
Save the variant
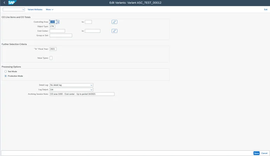[256, 153]
